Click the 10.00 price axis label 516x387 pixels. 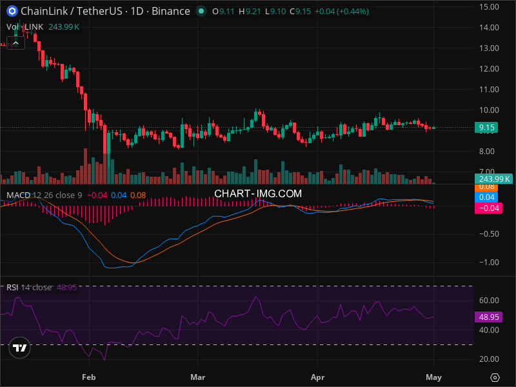489,110
